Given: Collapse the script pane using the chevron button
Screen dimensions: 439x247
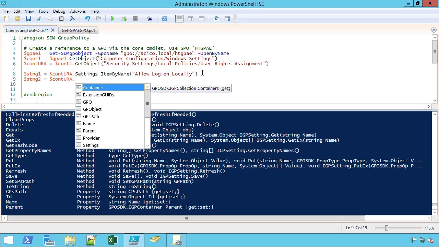Looking at the screenshot, I should point(434,30).
